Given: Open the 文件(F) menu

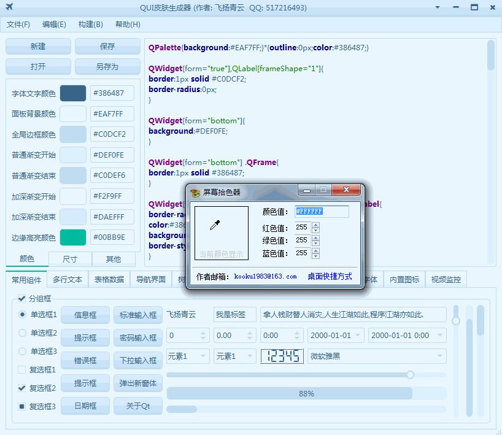Looking at the screenshot, I should [18, 25].
